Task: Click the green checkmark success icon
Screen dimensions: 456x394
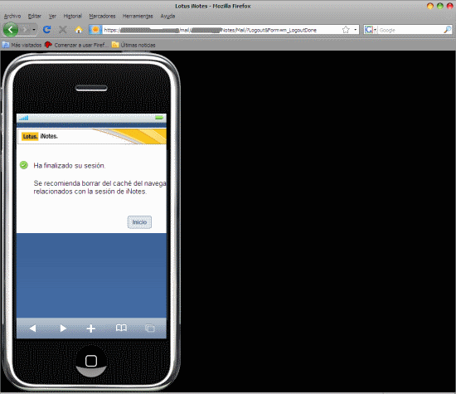Action: (x=24, y=165)
